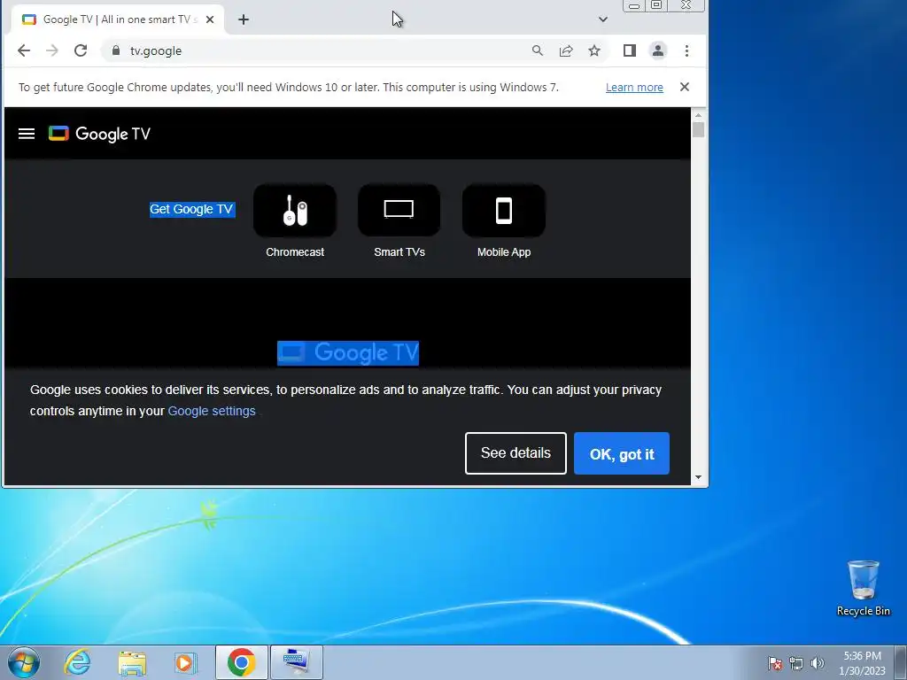This screenshot has width=907, height=680.
Task: Open the keyboard app taskbar icon
Action: (297, 662)
